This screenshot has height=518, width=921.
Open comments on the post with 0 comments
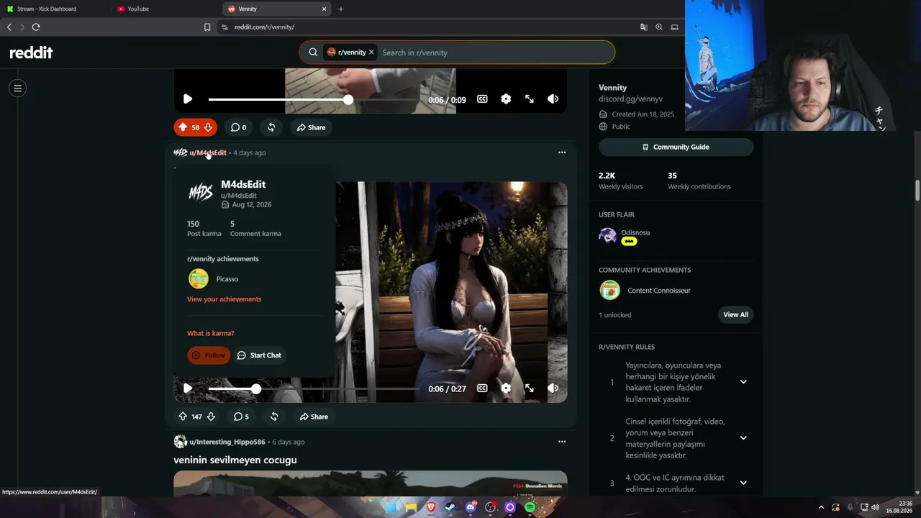238,127
